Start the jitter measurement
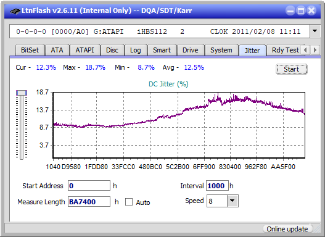325x237 pixels. 292,69
